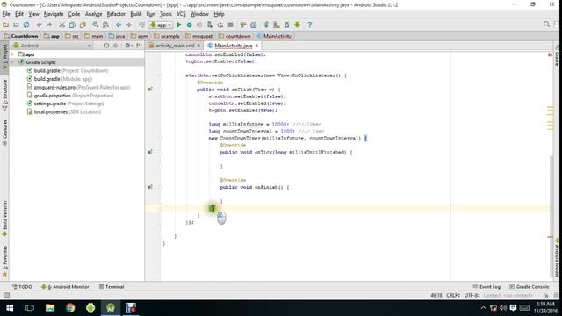Click the Make Project icon

coord(141,25)
